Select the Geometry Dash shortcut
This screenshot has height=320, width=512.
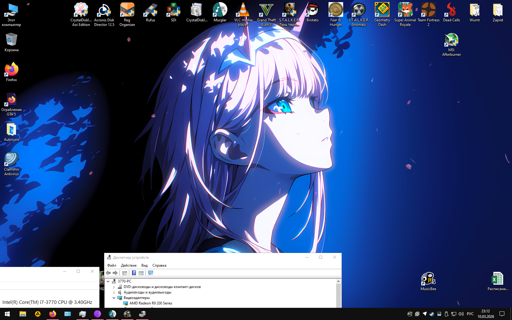(x=382, y=15)
